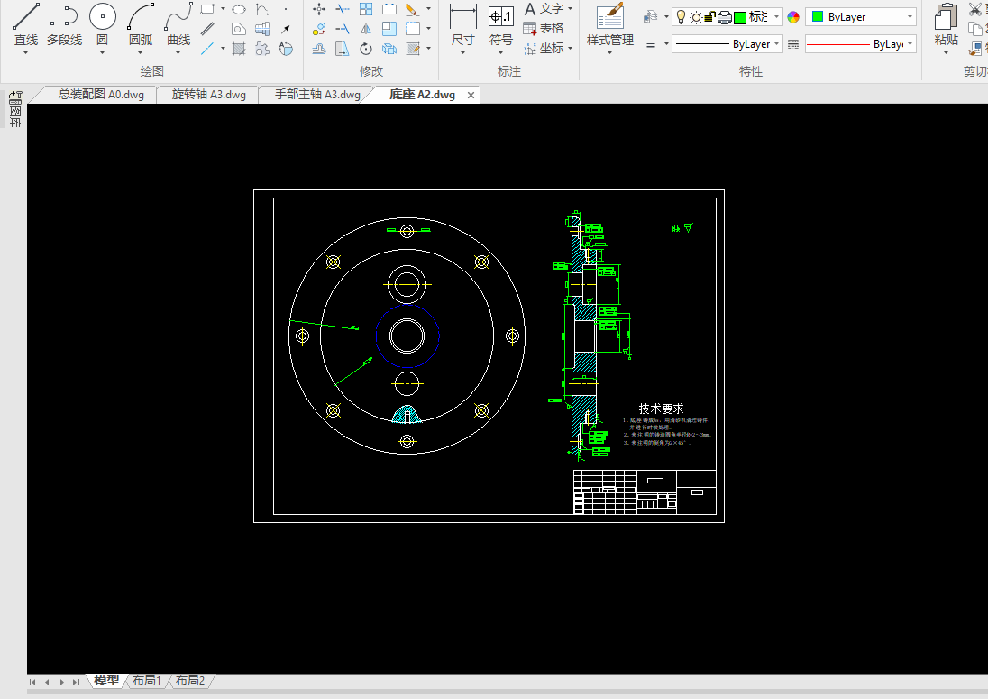This screenshot has width=988, height=699.
Task: Expand the 样式管理 dropdown arrow
Action: (610, 53)
